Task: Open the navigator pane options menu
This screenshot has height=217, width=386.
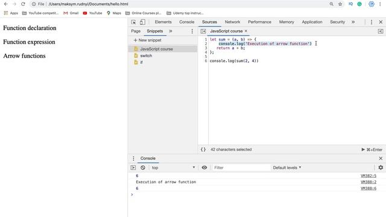Action: [192, 31]
